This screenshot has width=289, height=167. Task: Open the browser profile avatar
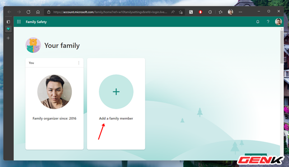click(230, 12)
